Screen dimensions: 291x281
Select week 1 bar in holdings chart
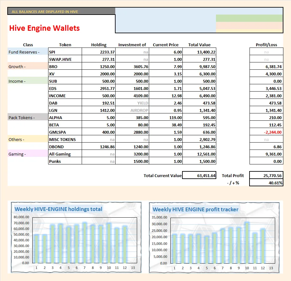[x=36, y=249]
